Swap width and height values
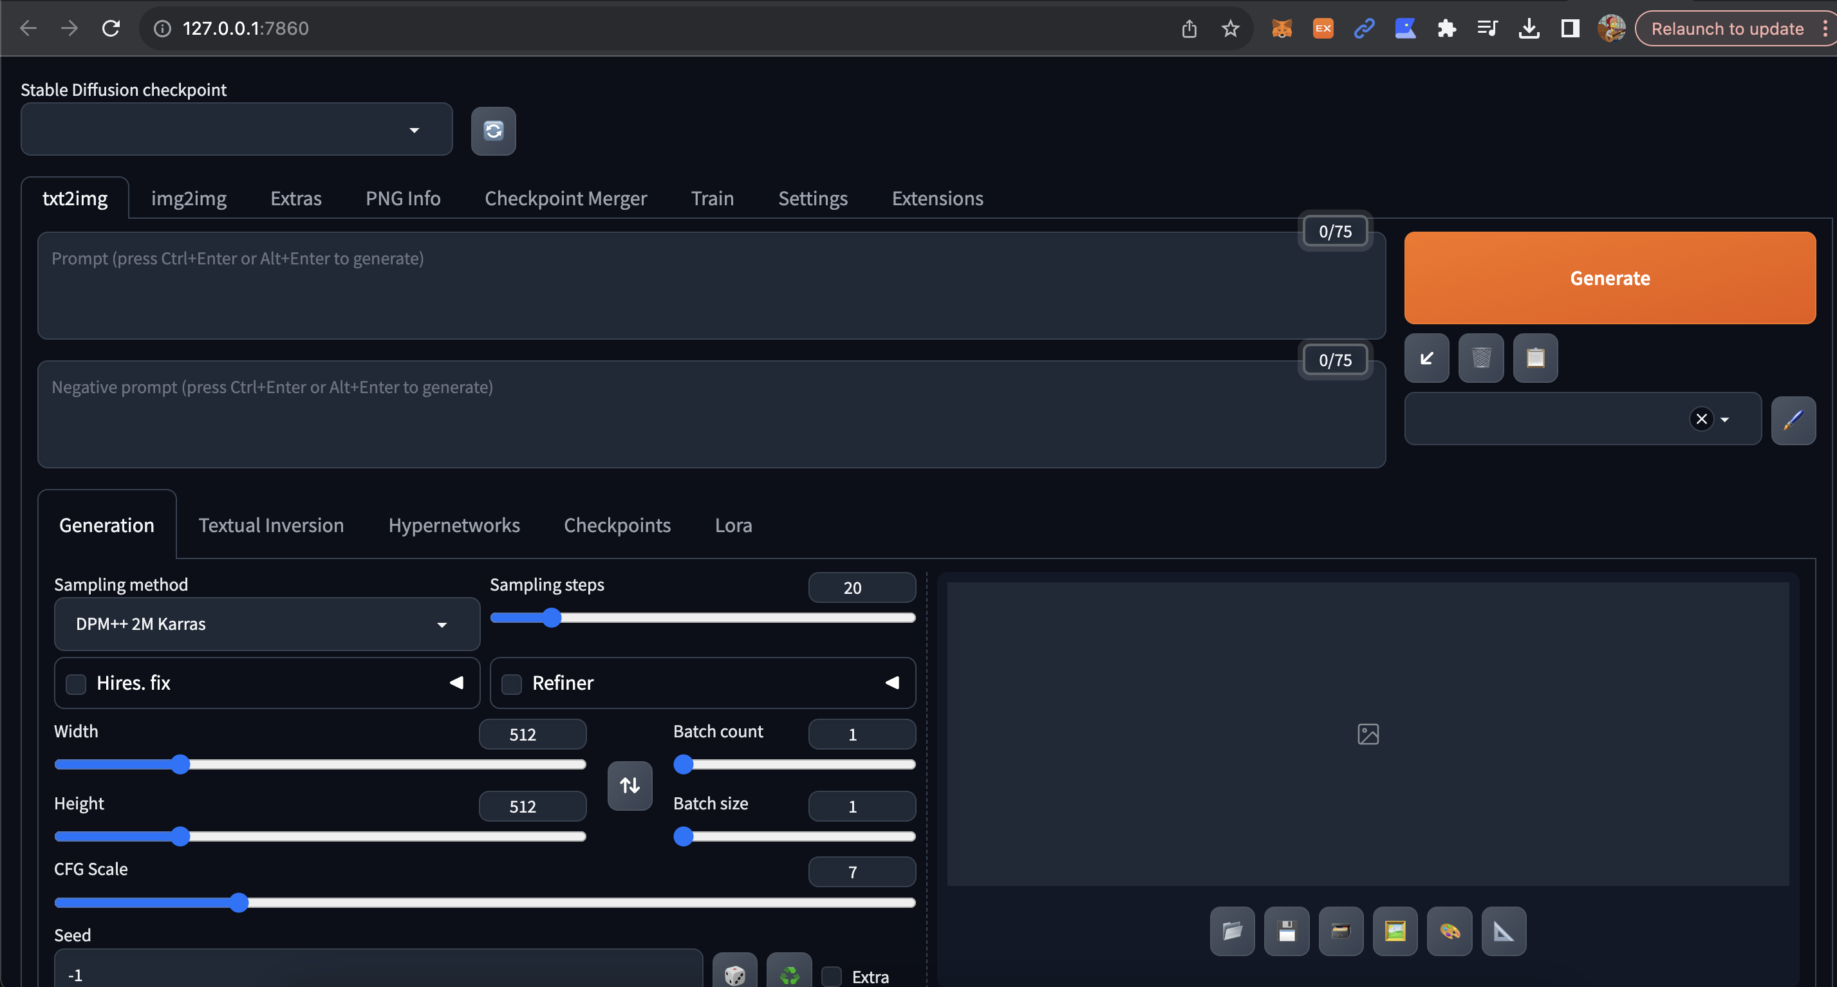The width and height of the screenshot is (1837, 987). [629, 786]
